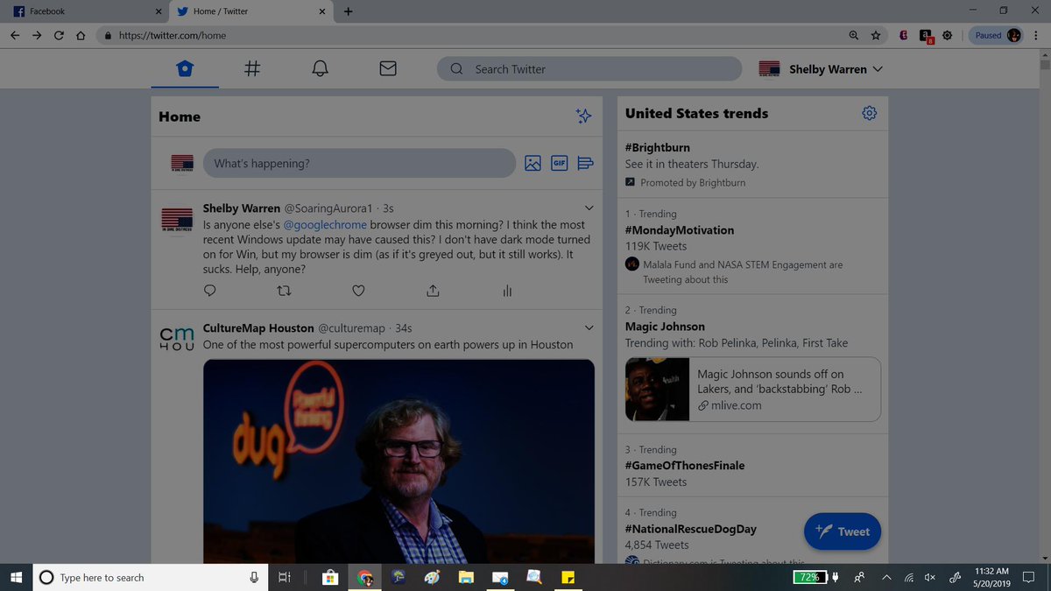Retweet Shelby Warren's tweet
Screen dimensions: 1051x591
click(x=284, y=291)
